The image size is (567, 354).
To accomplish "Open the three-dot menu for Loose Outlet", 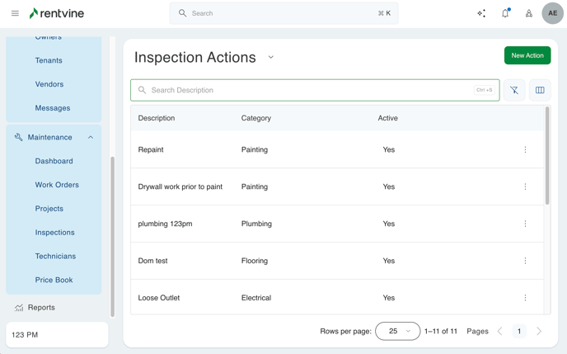I will 525,298.
